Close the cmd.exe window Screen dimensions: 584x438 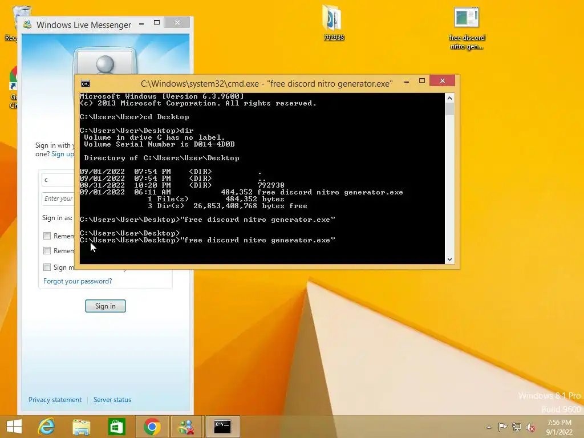pos(442,80)
